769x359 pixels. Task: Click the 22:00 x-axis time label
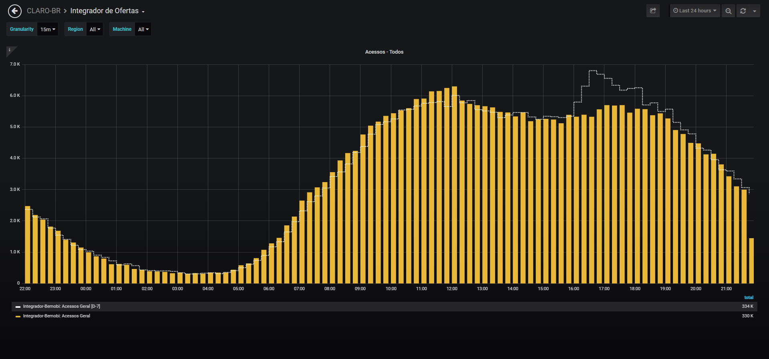click(x=25, y=289)
